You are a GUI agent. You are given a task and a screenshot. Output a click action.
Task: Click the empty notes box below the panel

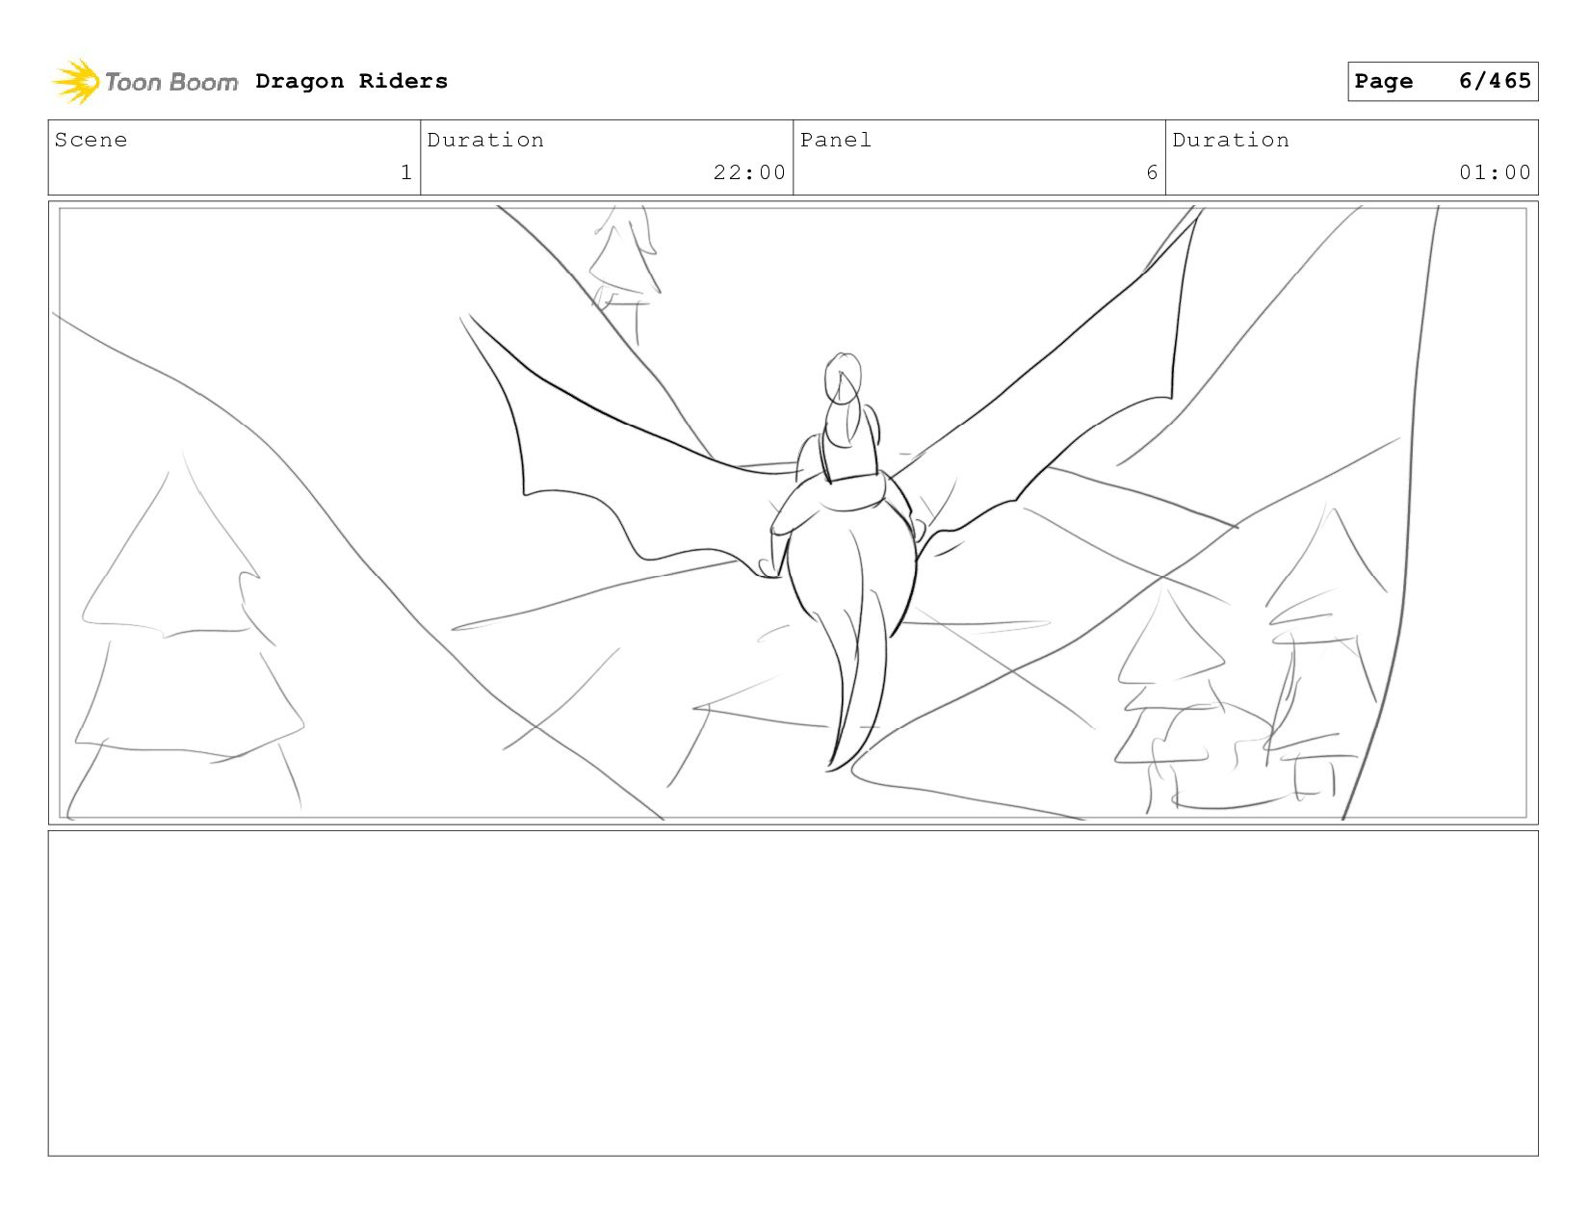[793, 993]
